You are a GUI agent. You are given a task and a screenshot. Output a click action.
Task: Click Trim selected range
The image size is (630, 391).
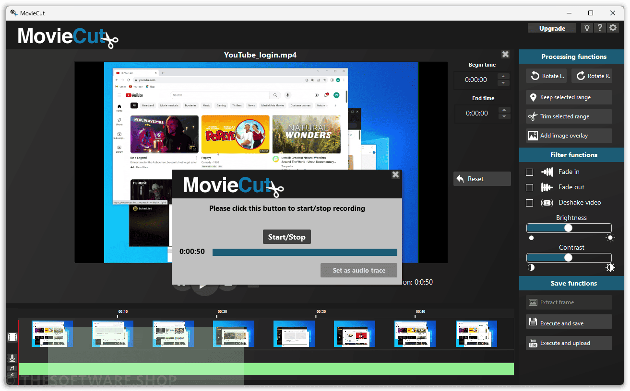tap(569, 116)
